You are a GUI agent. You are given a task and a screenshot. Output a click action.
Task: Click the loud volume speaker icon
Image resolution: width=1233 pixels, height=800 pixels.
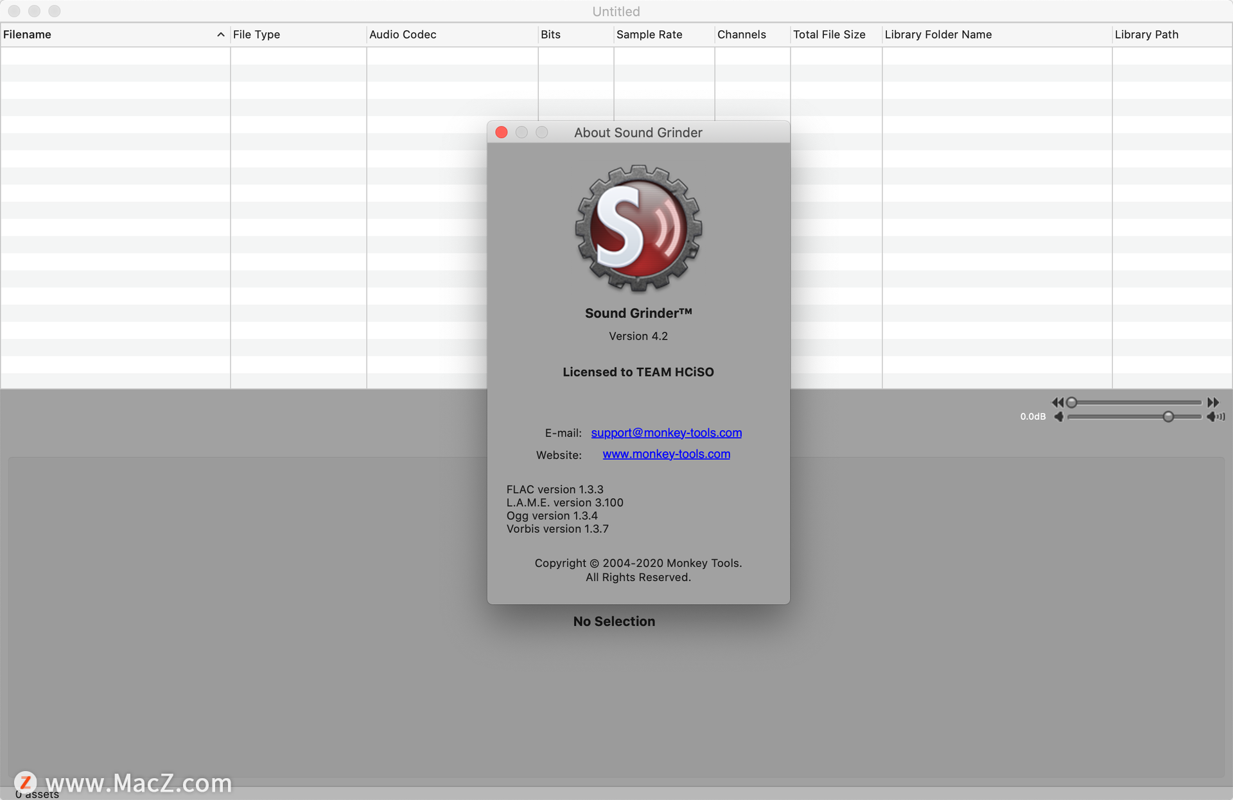pos(1216,417)
